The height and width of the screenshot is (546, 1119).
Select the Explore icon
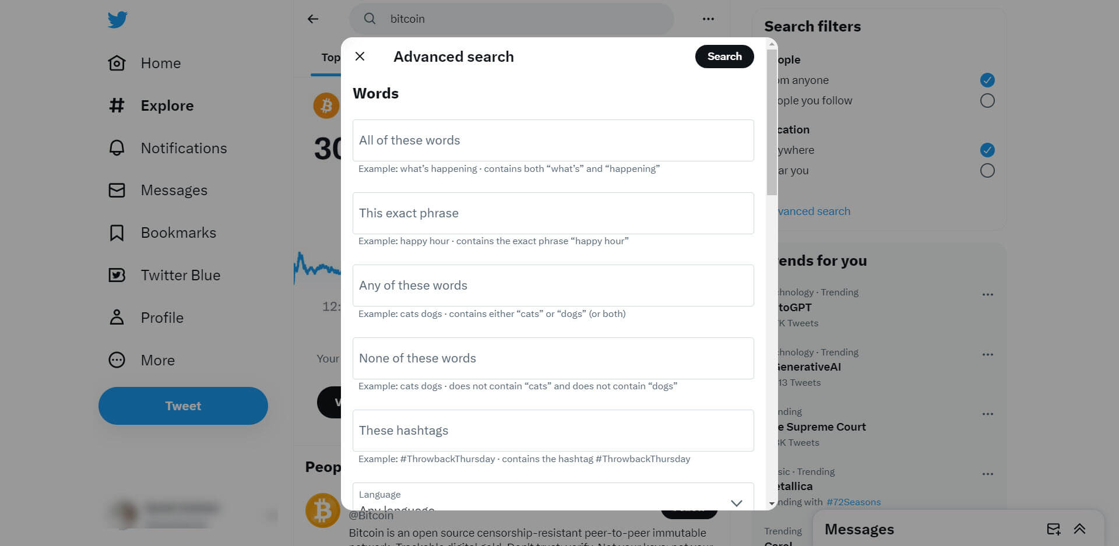click(117, 105)
